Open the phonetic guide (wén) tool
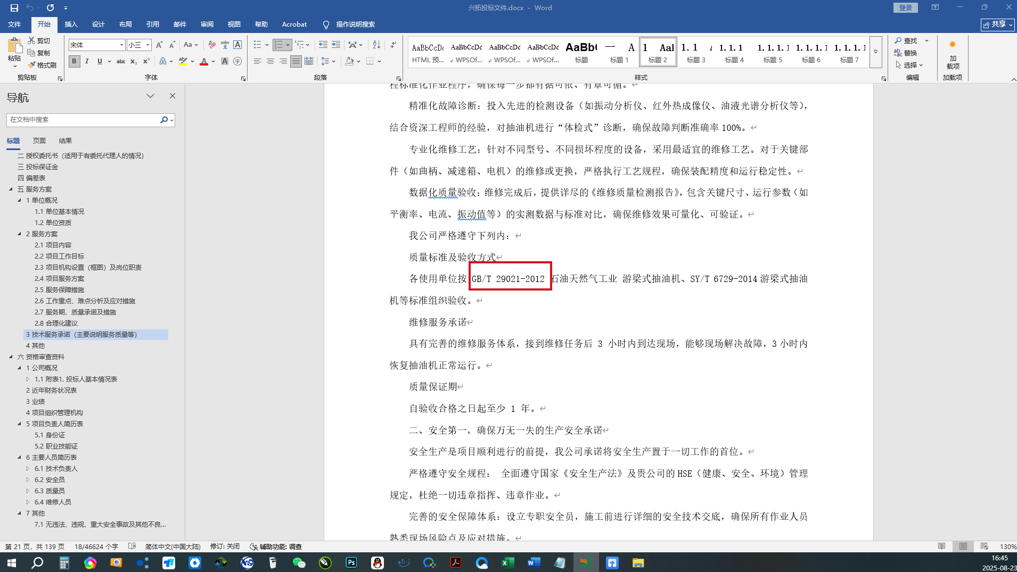Viewport: 1017px width, 572px height. tap(225, 45)
